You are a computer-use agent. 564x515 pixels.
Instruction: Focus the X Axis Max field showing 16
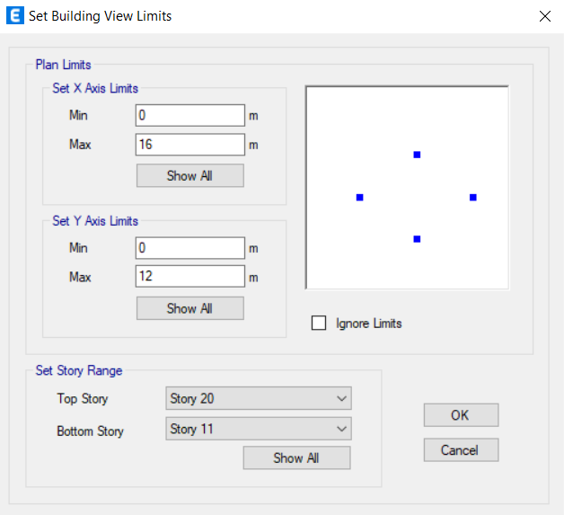point(190,145)
